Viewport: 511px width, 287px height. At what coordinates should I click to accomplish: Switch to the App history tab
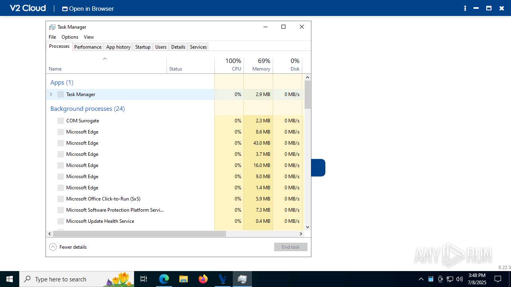click(x=118, y=47)
